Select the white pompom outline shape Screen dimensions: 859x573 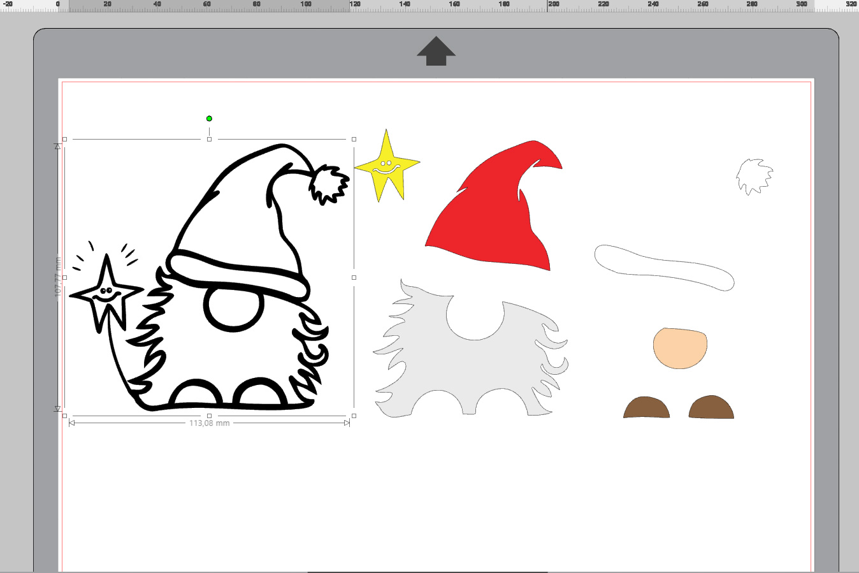pos(755,177)
